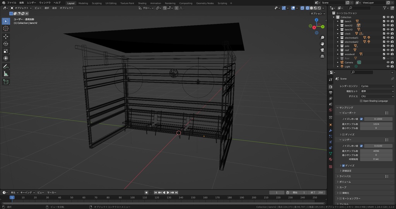Open the device CPU dropdown

pos(377,96)
